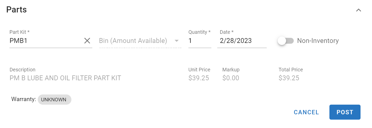Click the $39.25 Total Price value
Image resolution: width=372 pixels, height=128 pixels.
pyautogui.click(x=289, y=78)
